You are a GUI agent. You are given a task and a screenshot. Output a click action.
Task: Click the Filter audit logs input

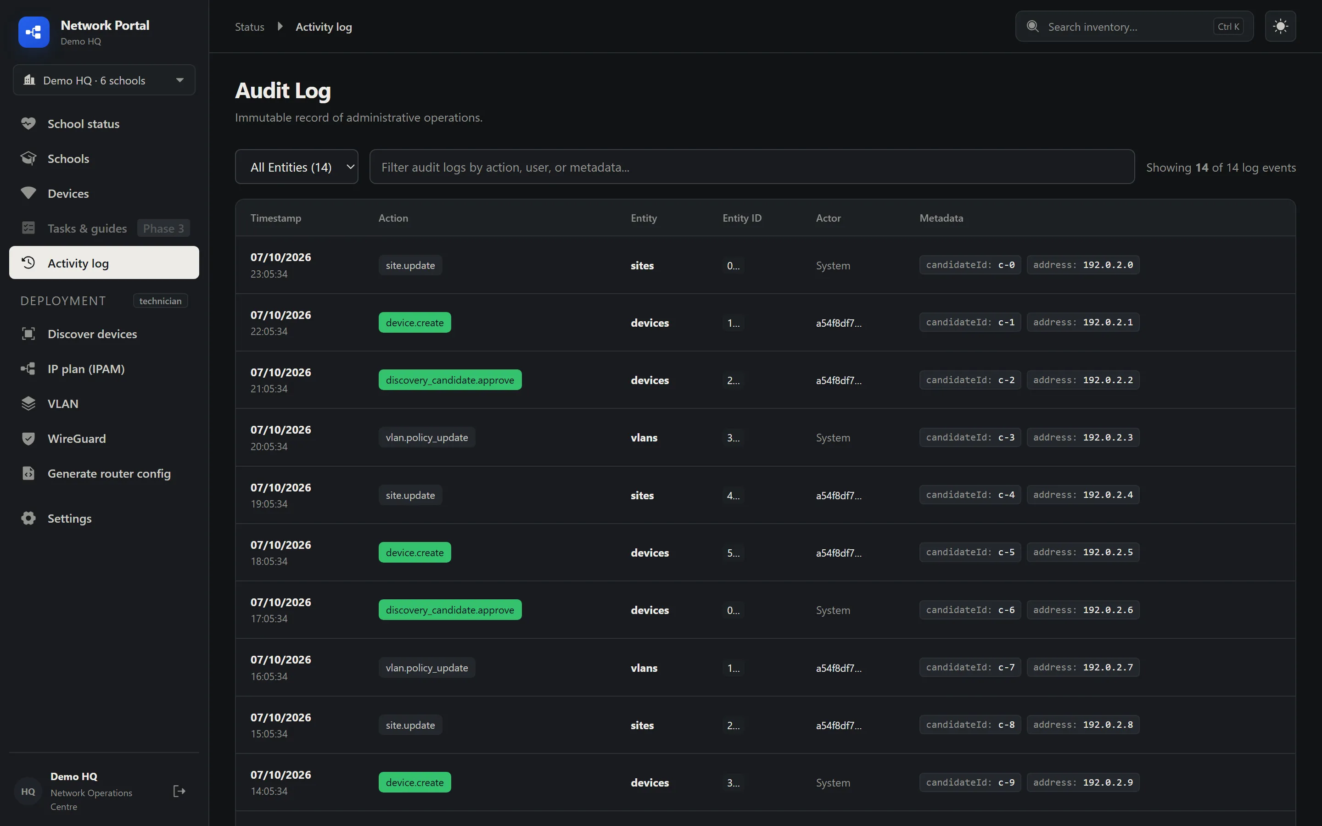click(x=752, y=167)
